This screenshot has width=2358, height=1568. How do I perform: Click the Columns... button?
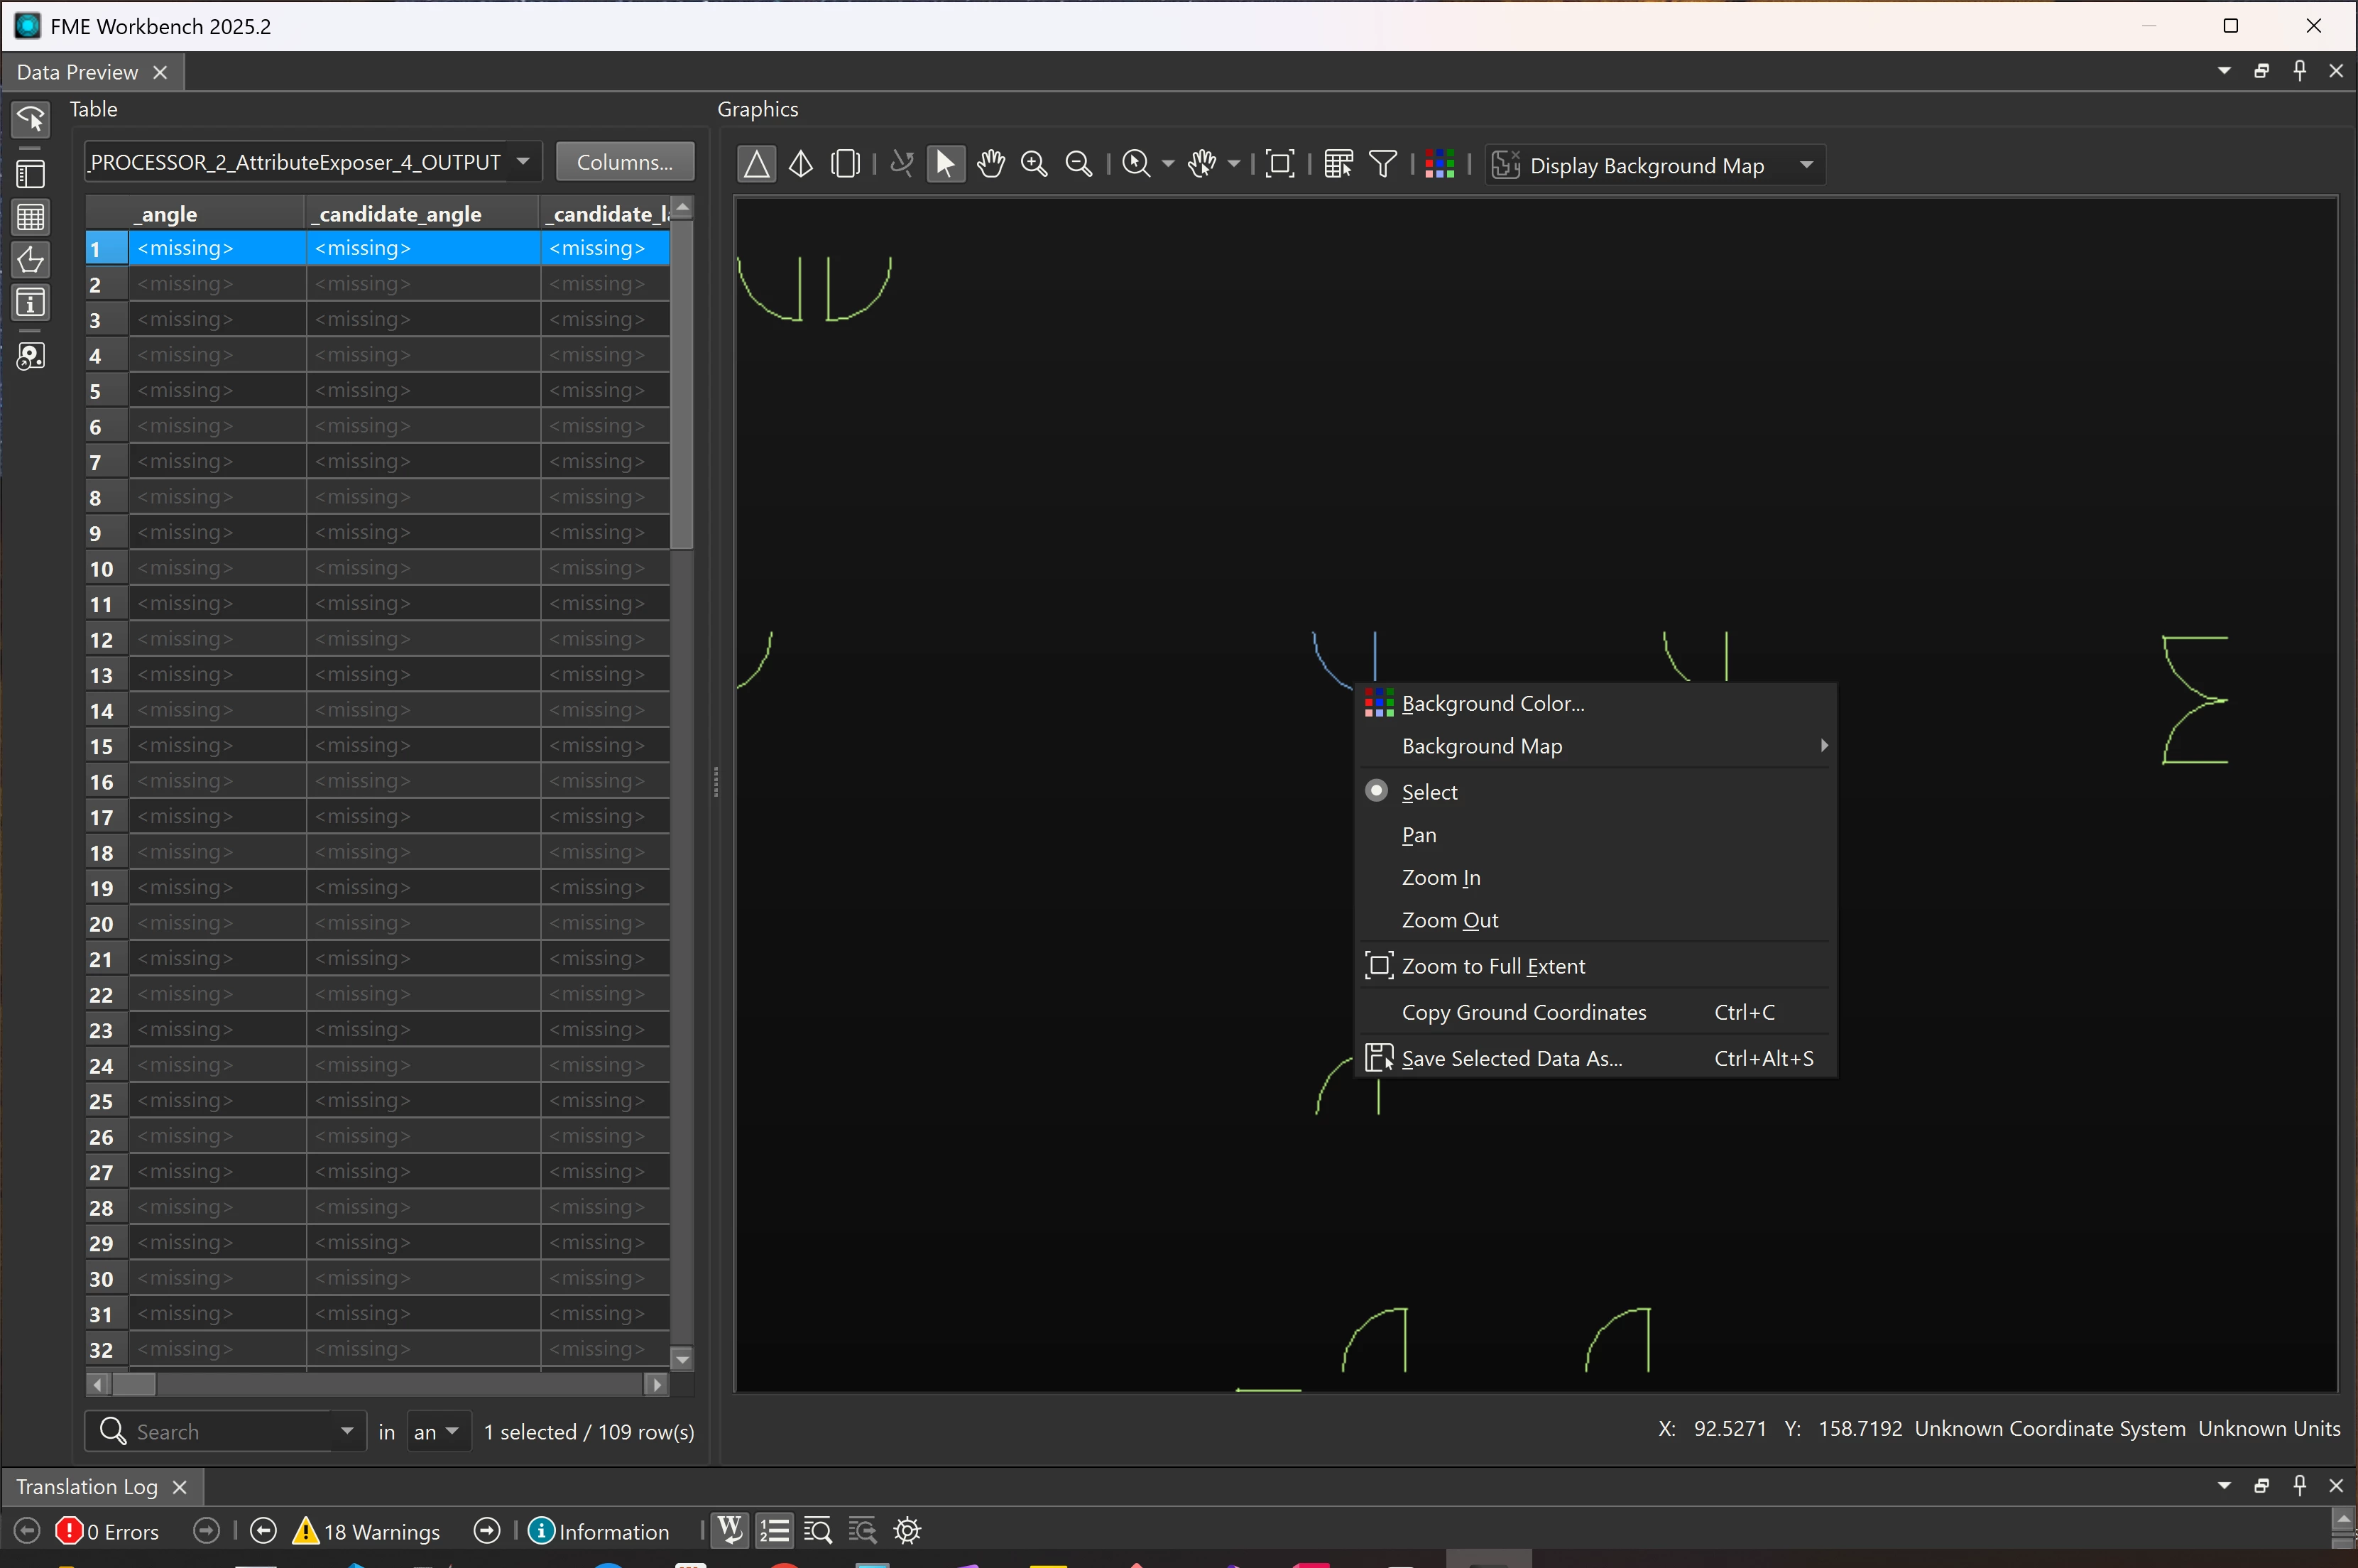pos(625,162)
